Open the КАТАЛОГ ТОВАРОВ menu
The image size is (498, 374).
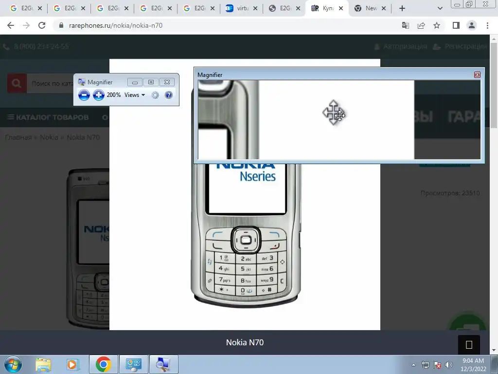(x=48, y=117)
